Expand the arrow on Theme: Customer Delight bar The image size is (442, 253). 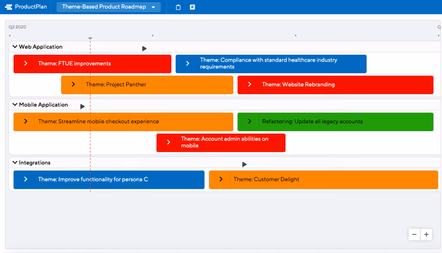pyautogui.click(x=221, y=180)
